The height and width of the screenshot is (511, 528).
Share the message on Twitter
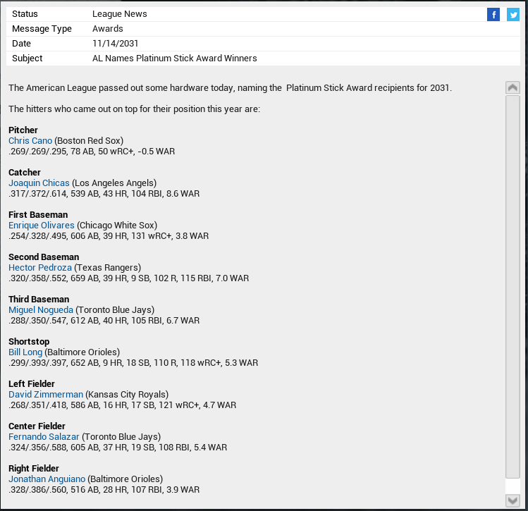(x=512, y=15)
